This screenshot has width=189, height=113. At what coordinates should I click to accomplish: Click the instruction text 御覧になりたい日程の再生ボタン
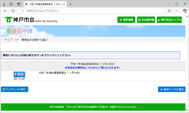(37, 55)
